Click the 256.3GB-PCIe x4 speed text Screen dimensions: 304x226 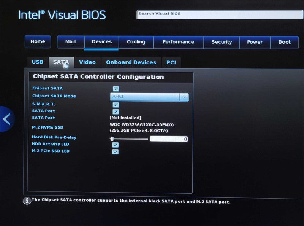(x=139, y=131)
